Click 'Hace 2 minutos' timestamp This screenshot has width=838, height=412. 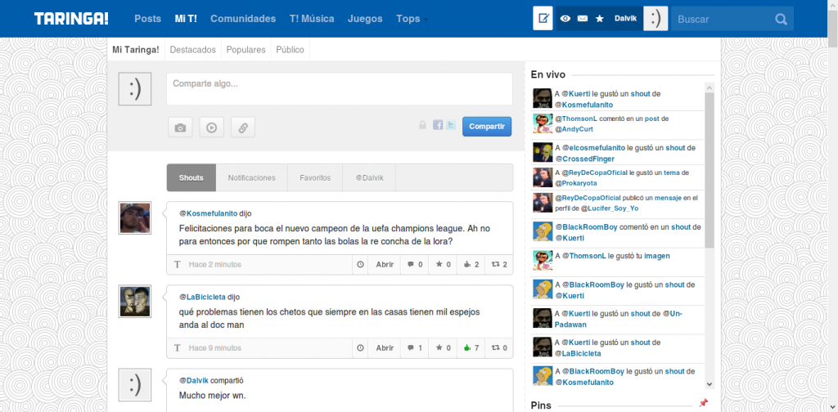tap(215, 264)
